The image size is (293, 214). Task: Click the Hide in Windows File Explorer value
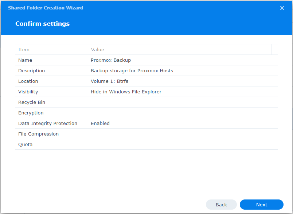[x=126, y=92]
